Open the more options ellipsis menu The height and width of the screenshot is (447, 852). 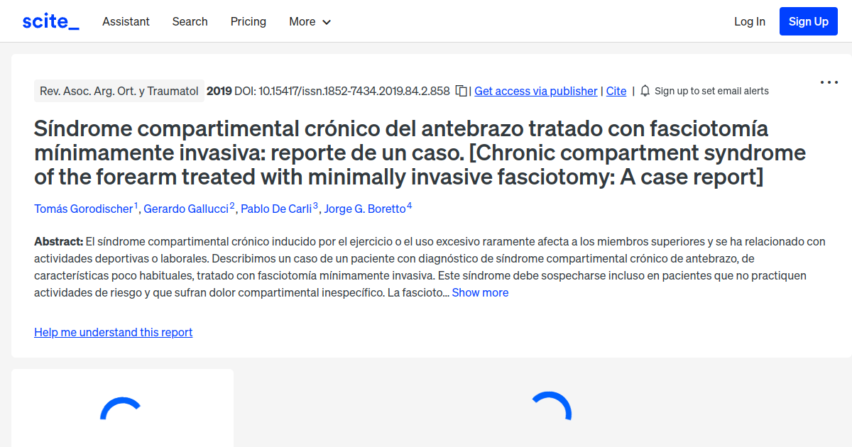(829, 82)
